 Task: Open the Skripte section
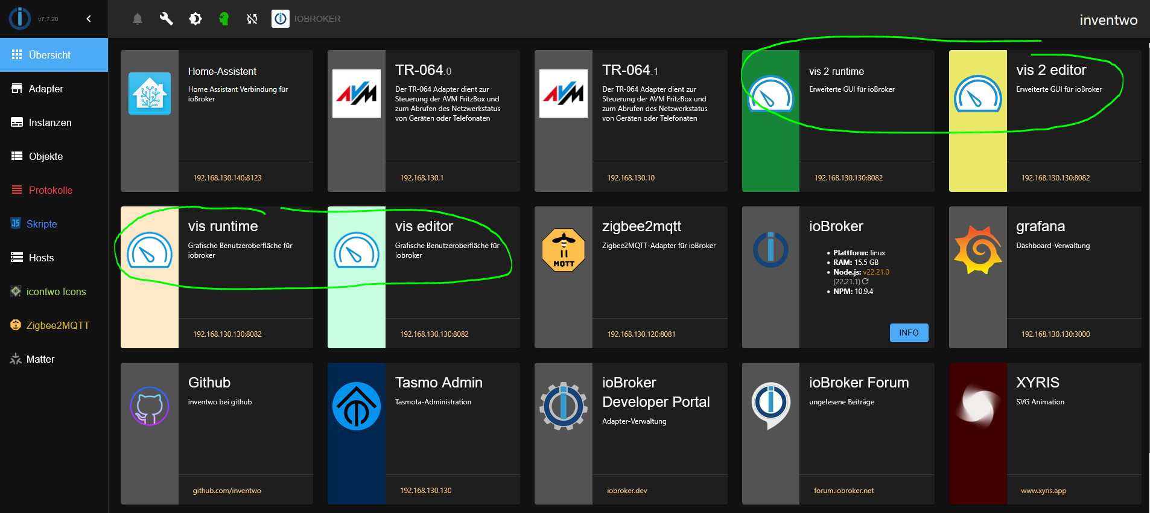tap(54, 224)
